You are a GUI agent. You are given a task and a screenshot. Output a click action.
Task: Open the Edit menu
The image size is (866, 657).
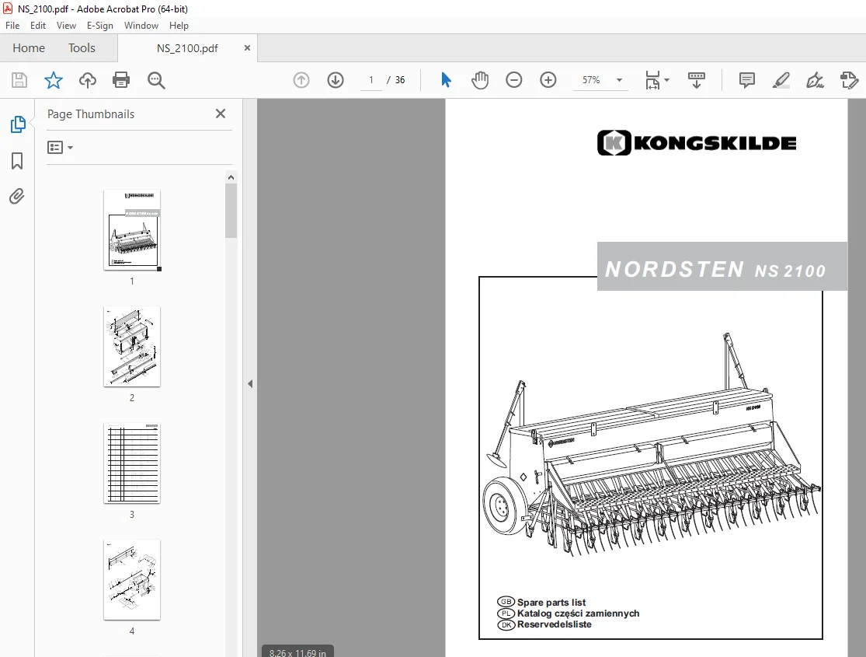point(38,26)
